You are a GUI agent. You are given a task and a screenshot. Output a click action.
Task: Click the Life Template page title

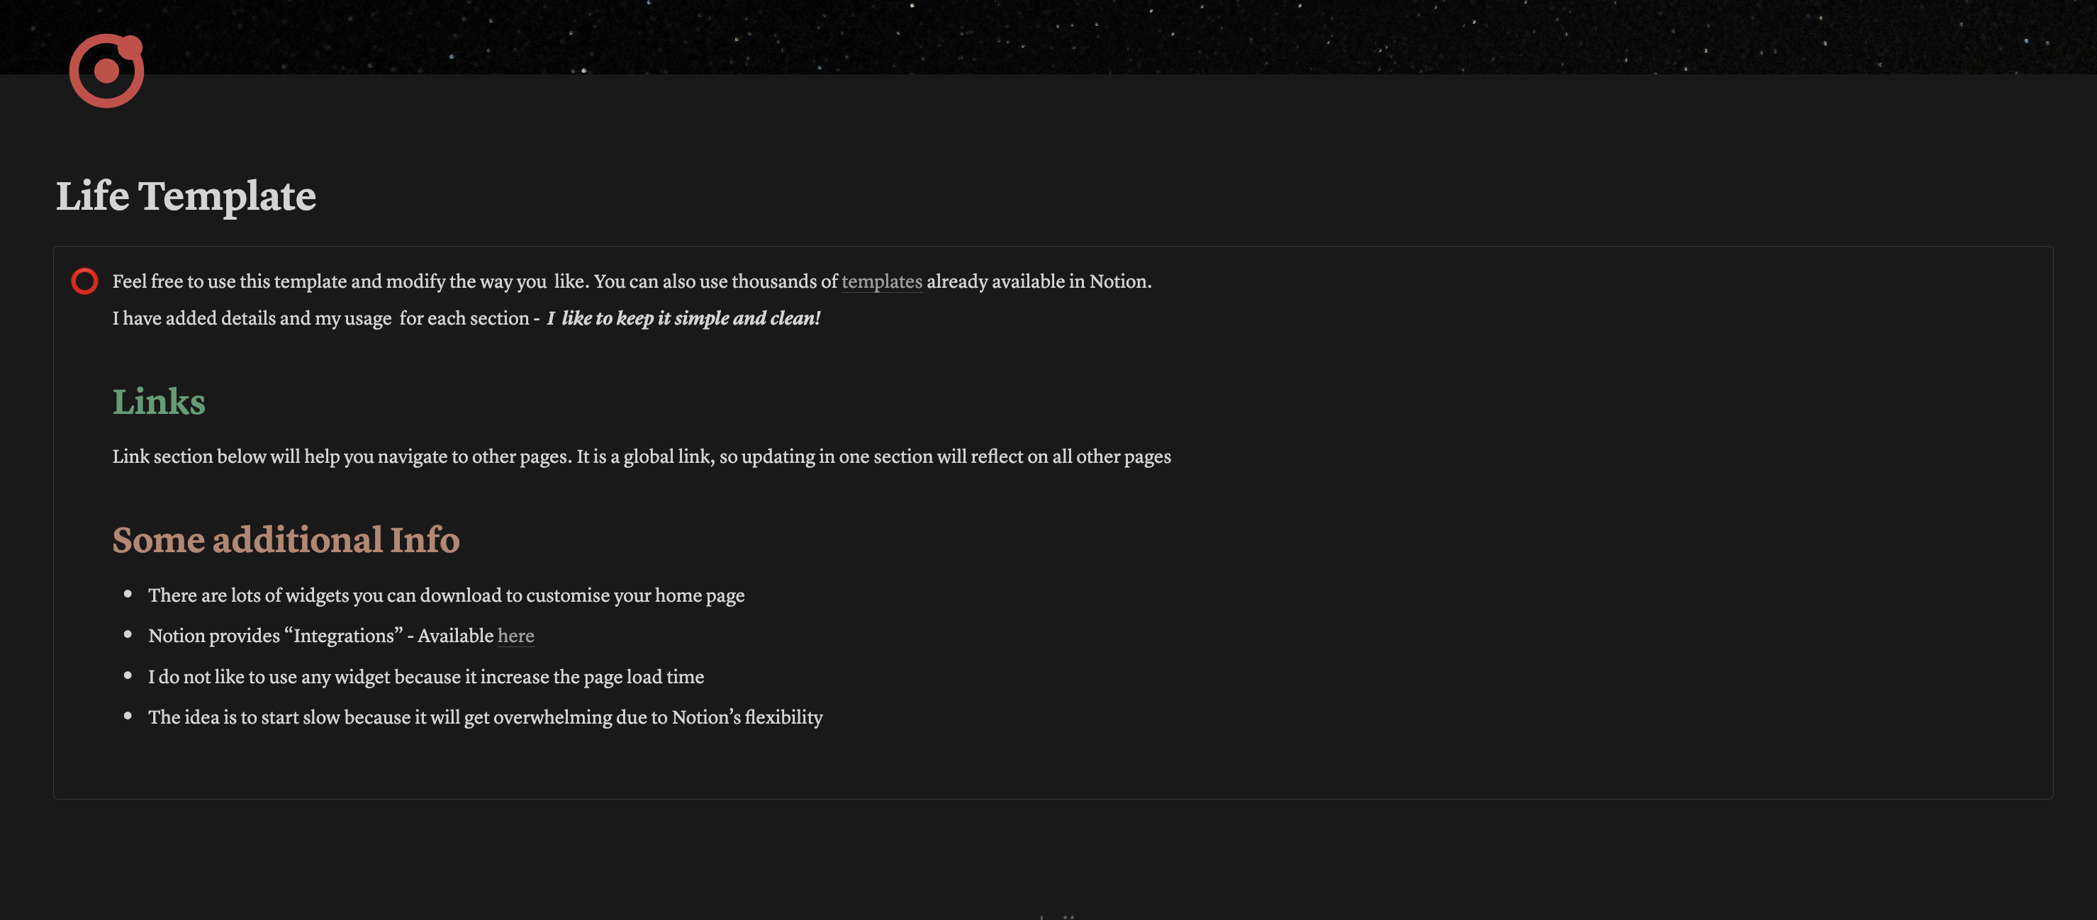186,196
